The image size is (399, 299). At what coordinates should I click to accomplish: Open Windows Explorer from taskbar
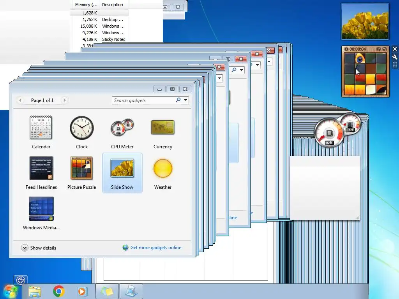35,291
